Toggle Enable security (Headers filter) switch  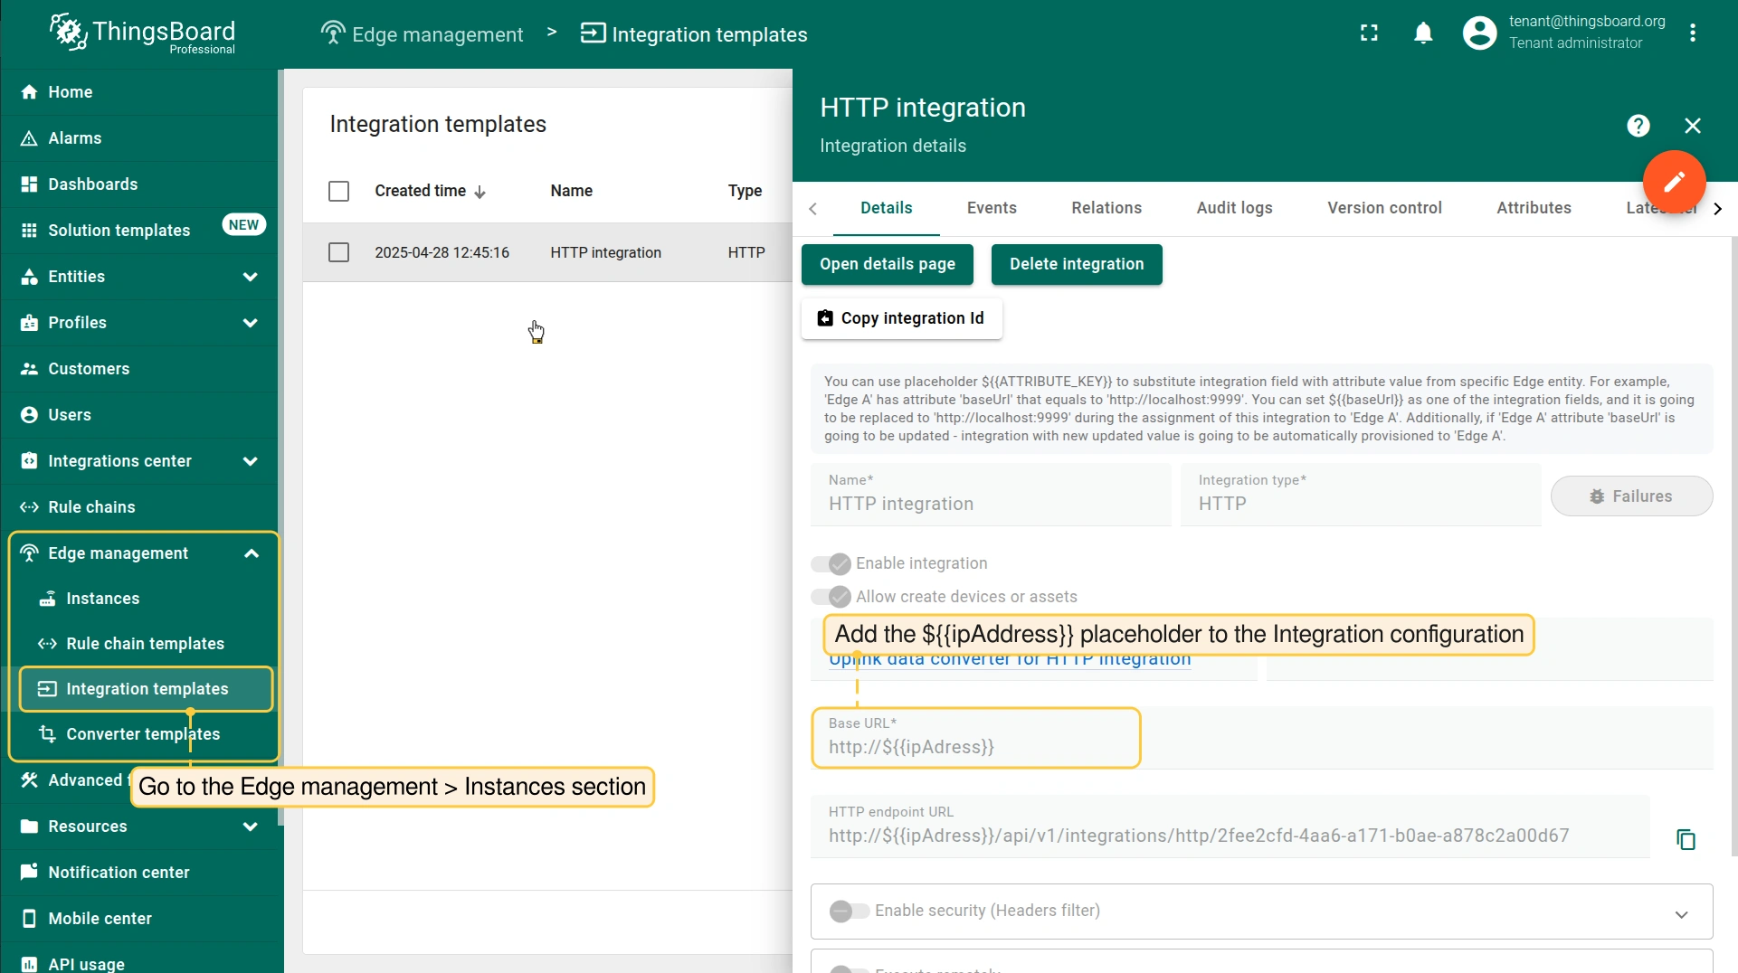click(x=849, y=911)
